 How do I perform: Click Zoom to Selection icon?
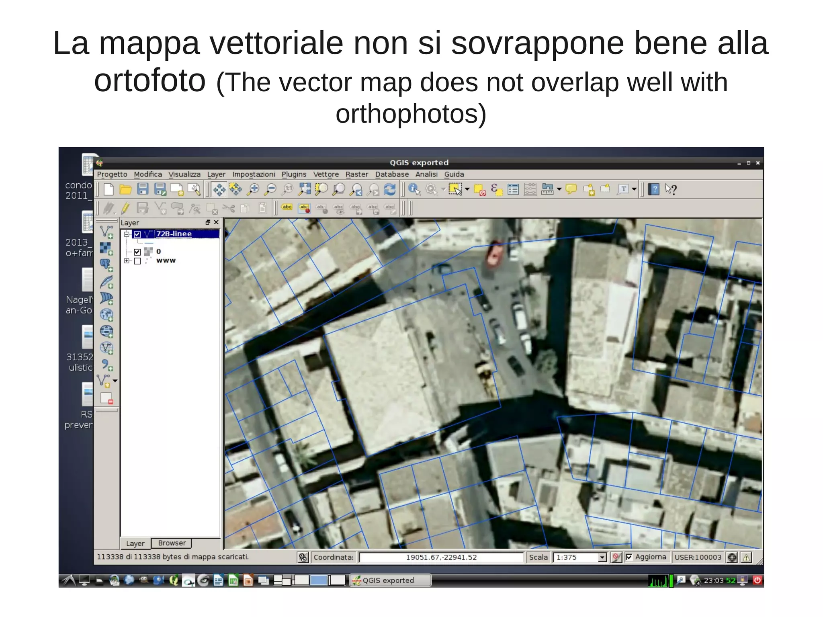pos(321,189)
